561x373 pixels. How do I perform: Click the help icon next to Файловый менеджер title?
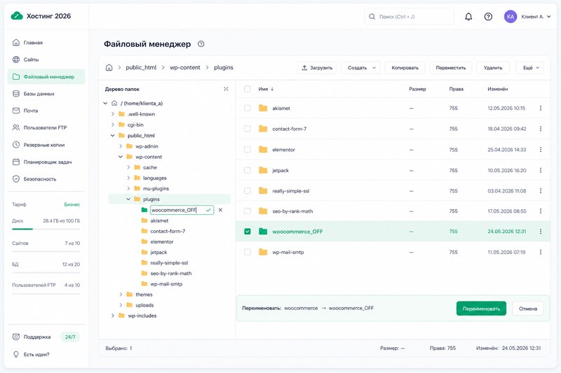(201, 44)
